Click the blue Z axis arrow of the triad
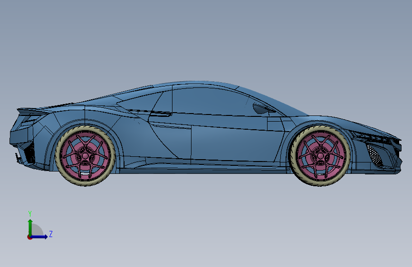This screenshot has height=267, width=412. (39, 237)
